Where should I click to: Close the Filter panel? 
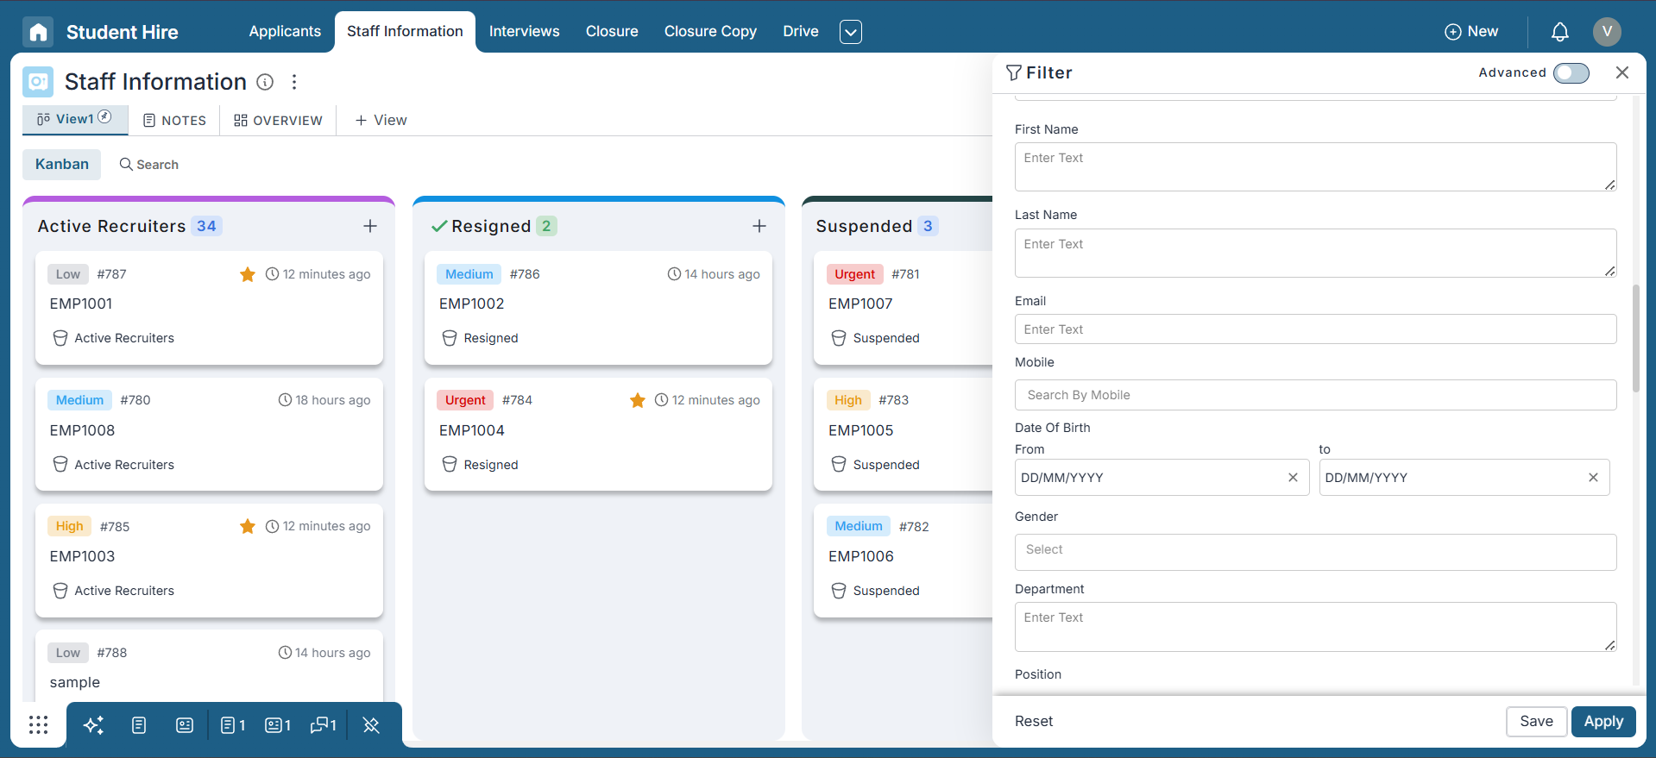point(1622,72)
